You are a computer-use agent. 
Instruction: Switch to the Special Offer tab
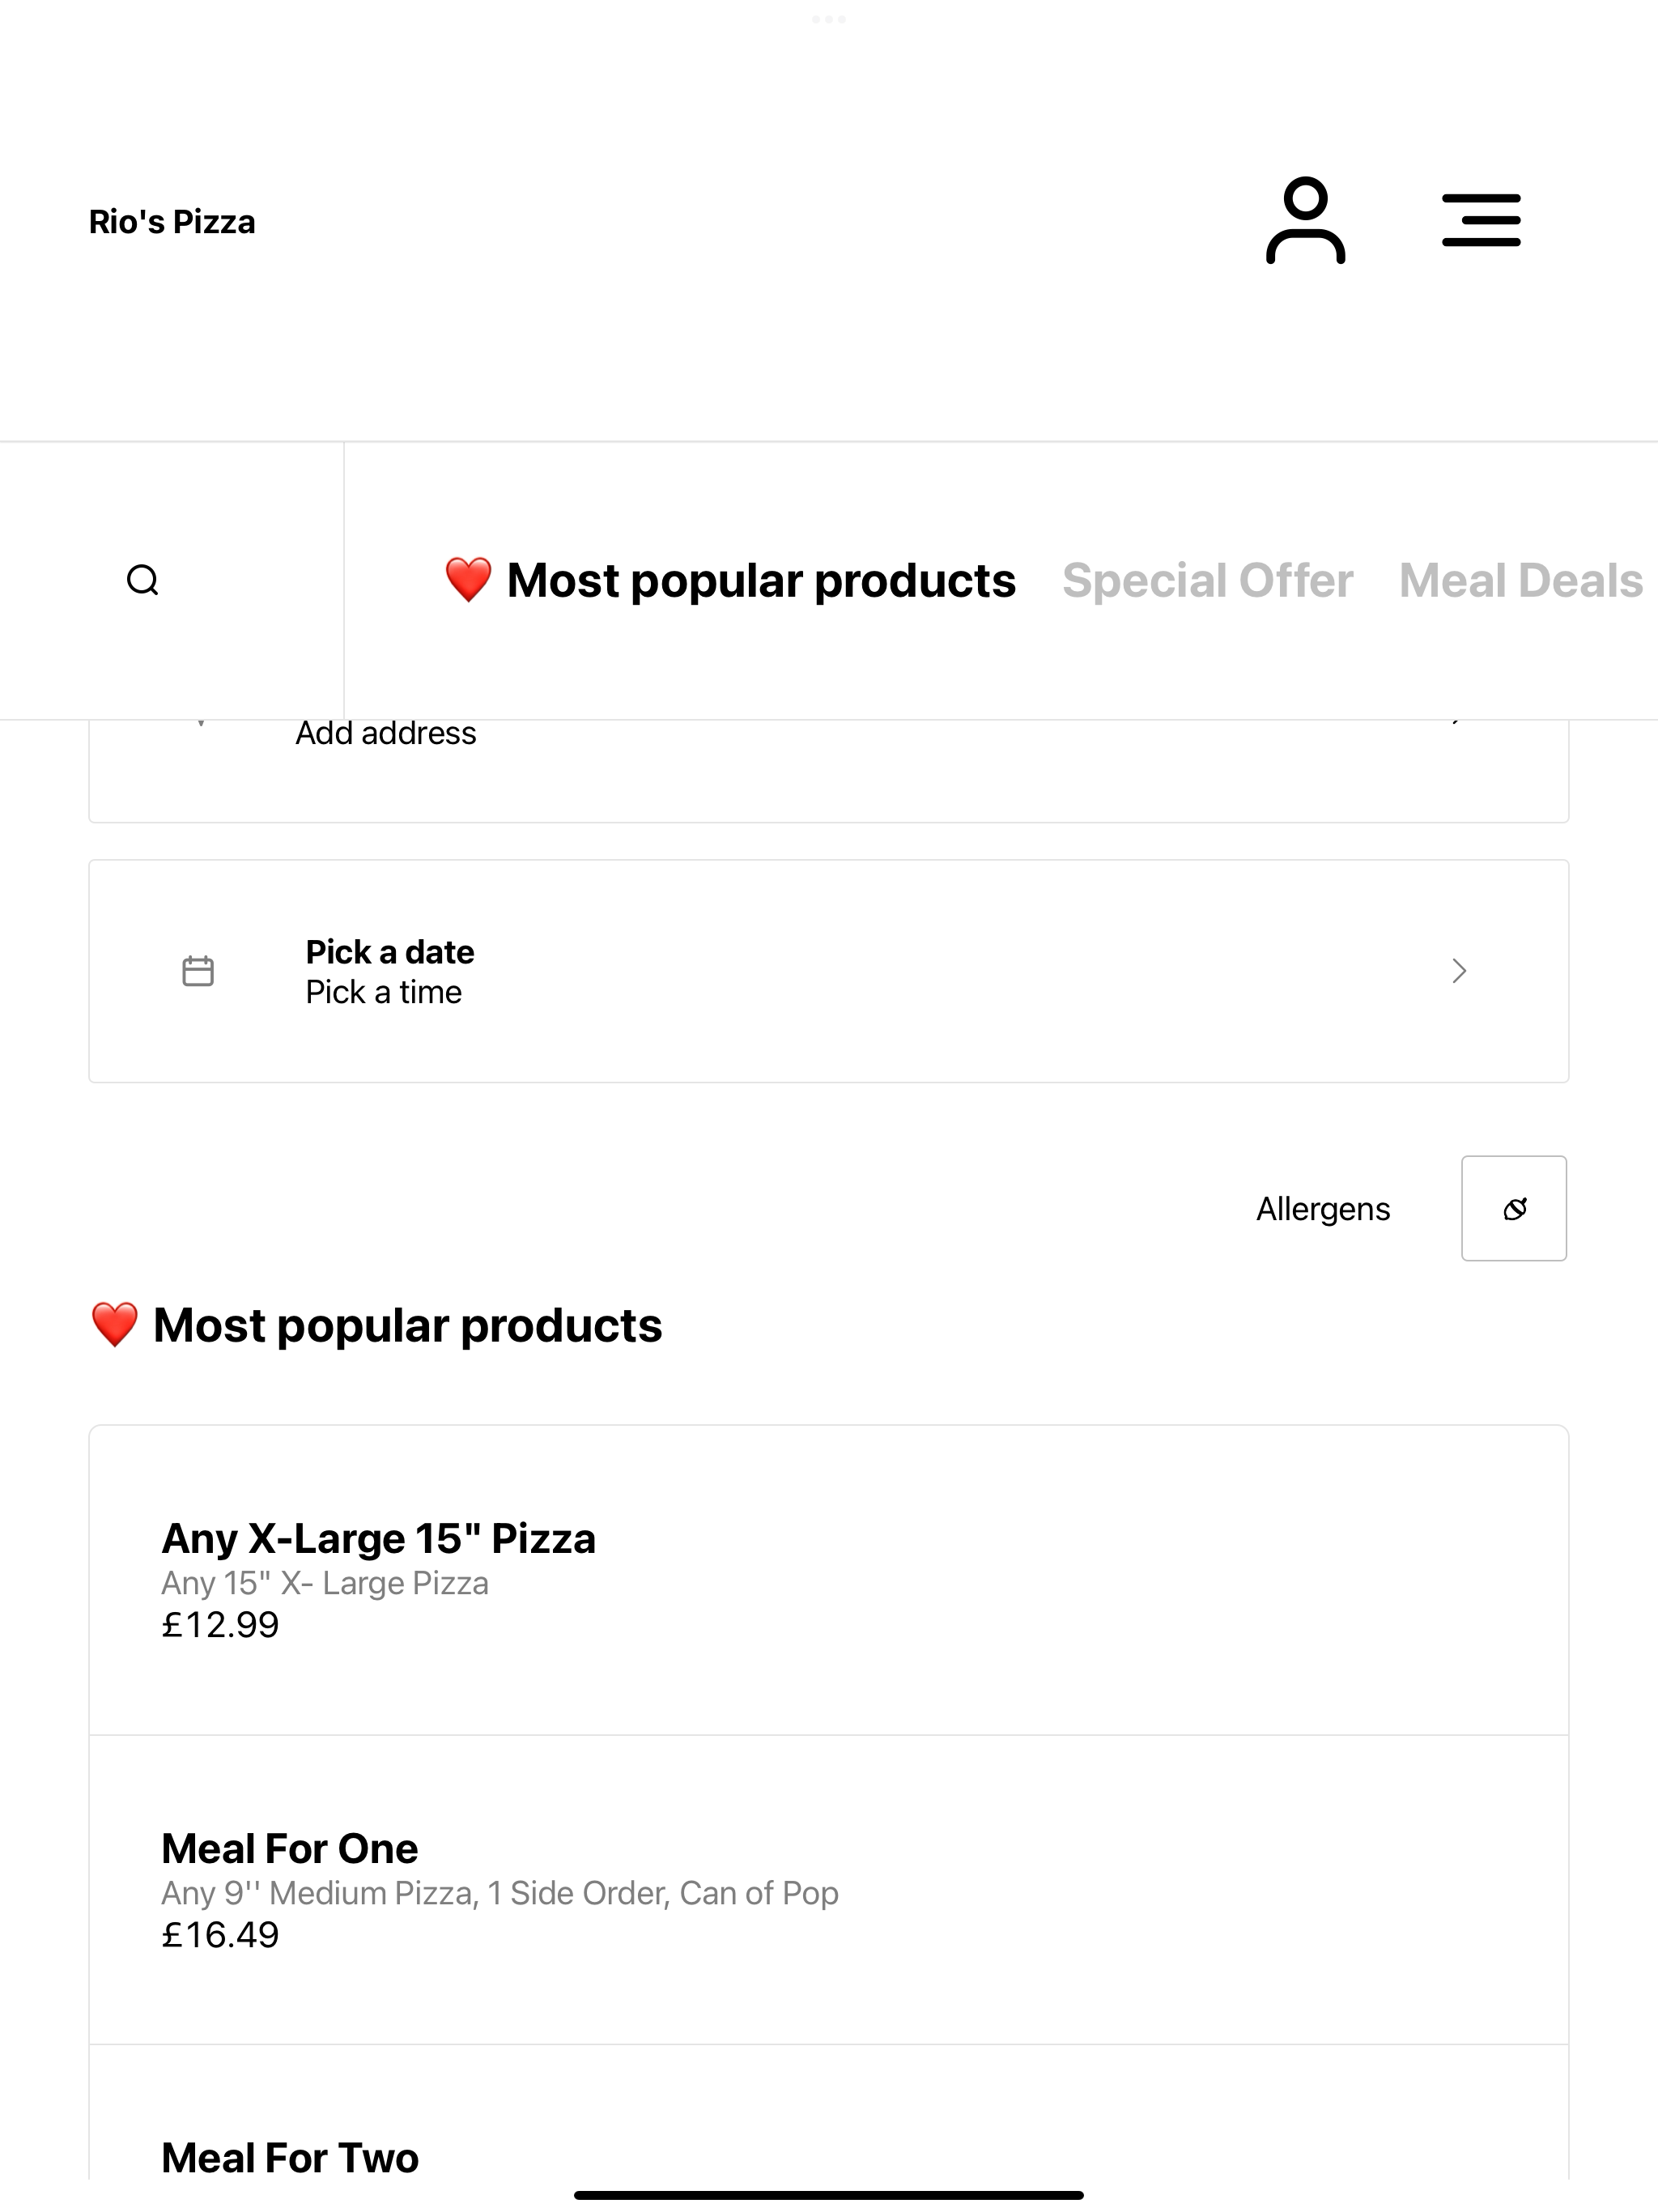coord(1207,581)
